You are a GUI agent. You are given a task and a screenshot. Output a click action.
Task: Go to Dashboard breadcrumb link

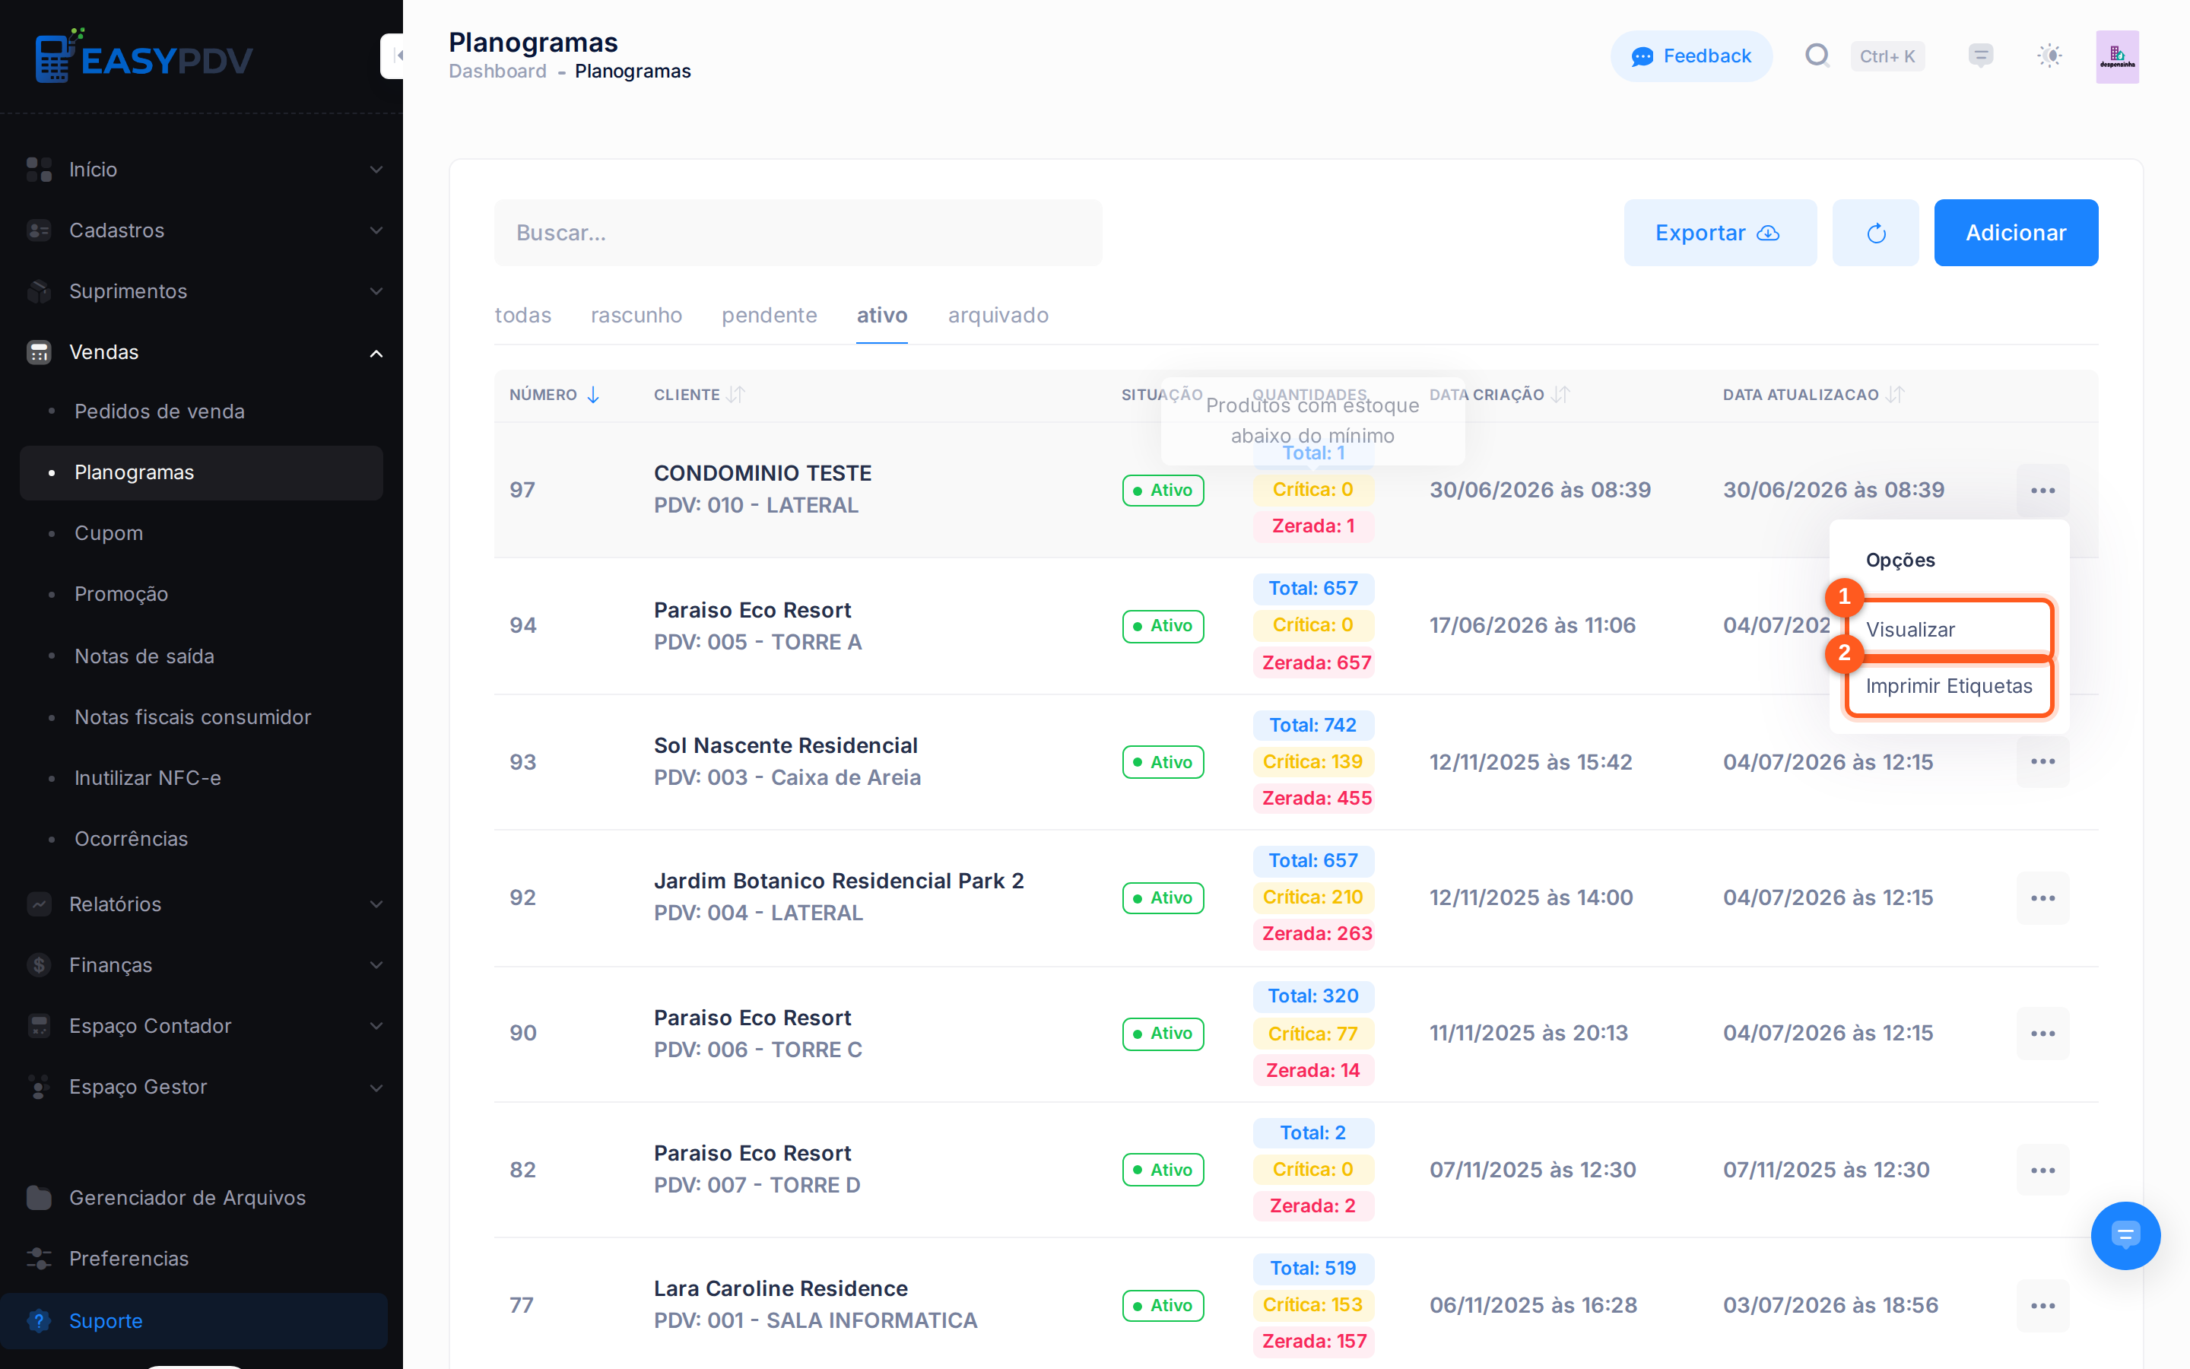click(x=497, y=71)
